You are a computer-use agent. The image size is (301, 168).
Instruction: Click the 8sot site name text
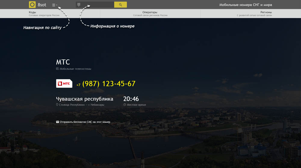[42, 5]
